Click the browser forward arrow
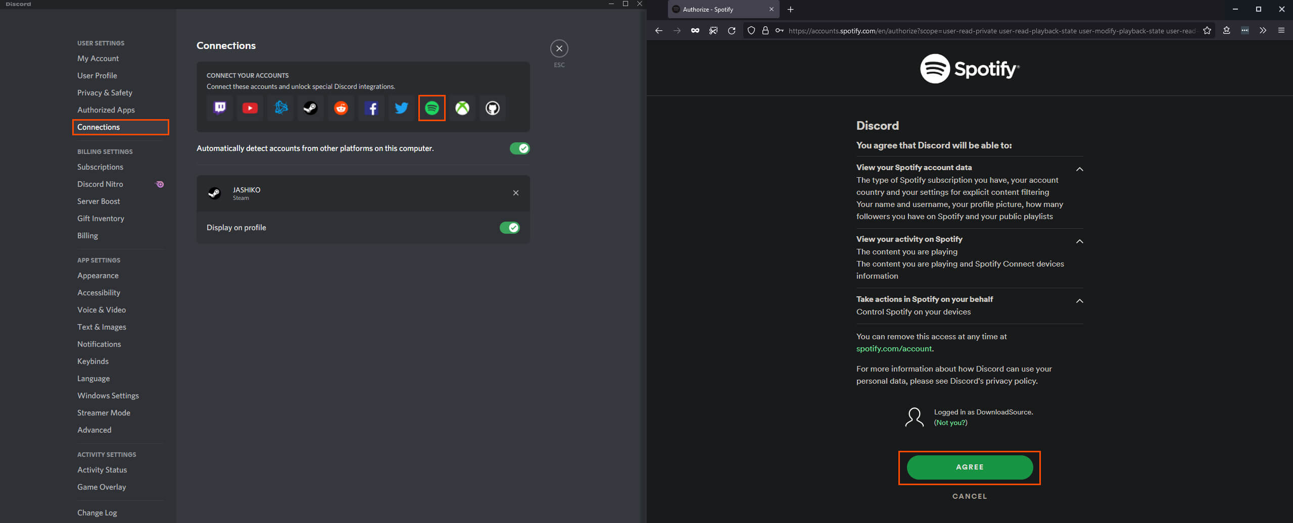 point(677,31)
